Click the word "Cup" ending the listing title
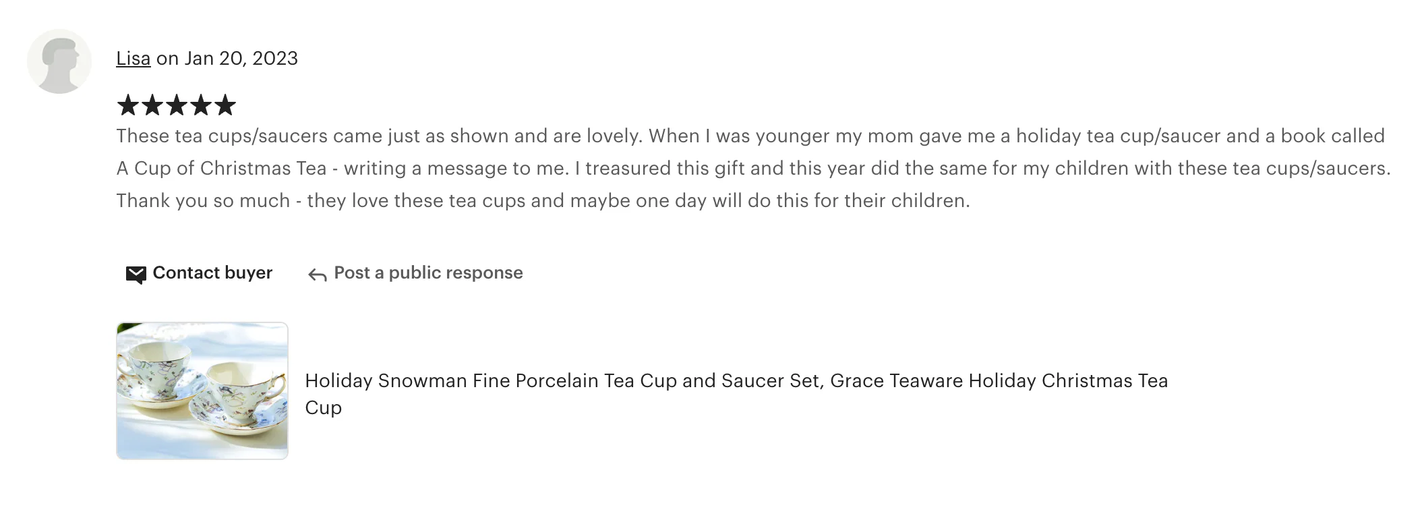 point(324,408)
